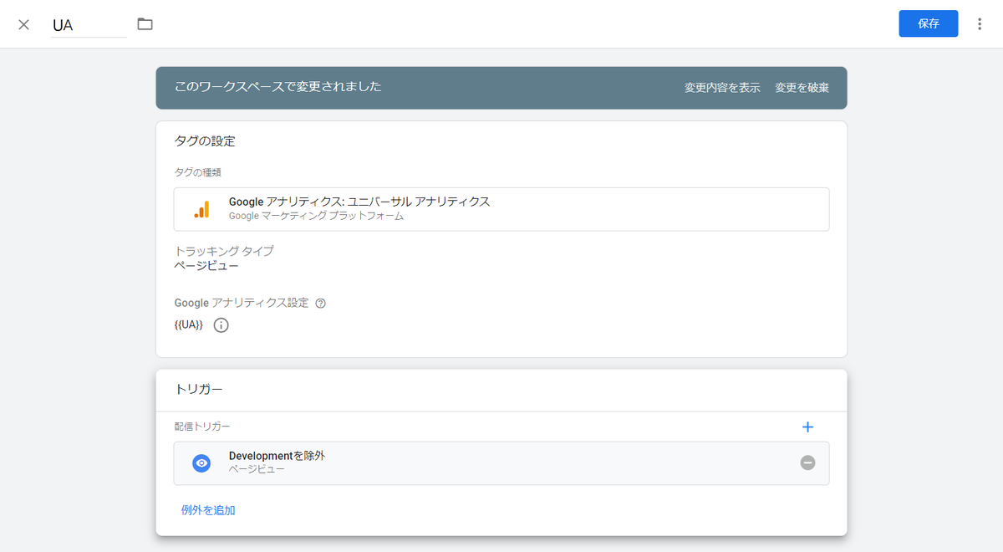Click the blue eye page view trigger icon
The image size is (1003, 552).
[201, 463]
